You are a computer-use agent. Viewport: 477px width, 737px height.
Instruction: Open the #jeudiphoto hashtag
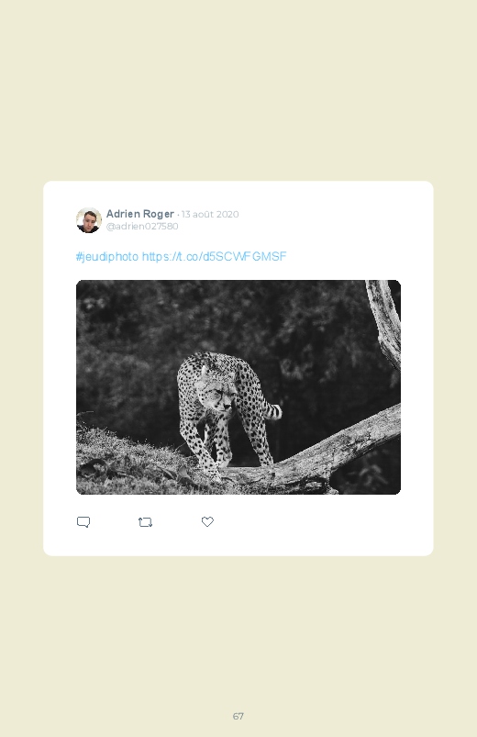[107, 257]
